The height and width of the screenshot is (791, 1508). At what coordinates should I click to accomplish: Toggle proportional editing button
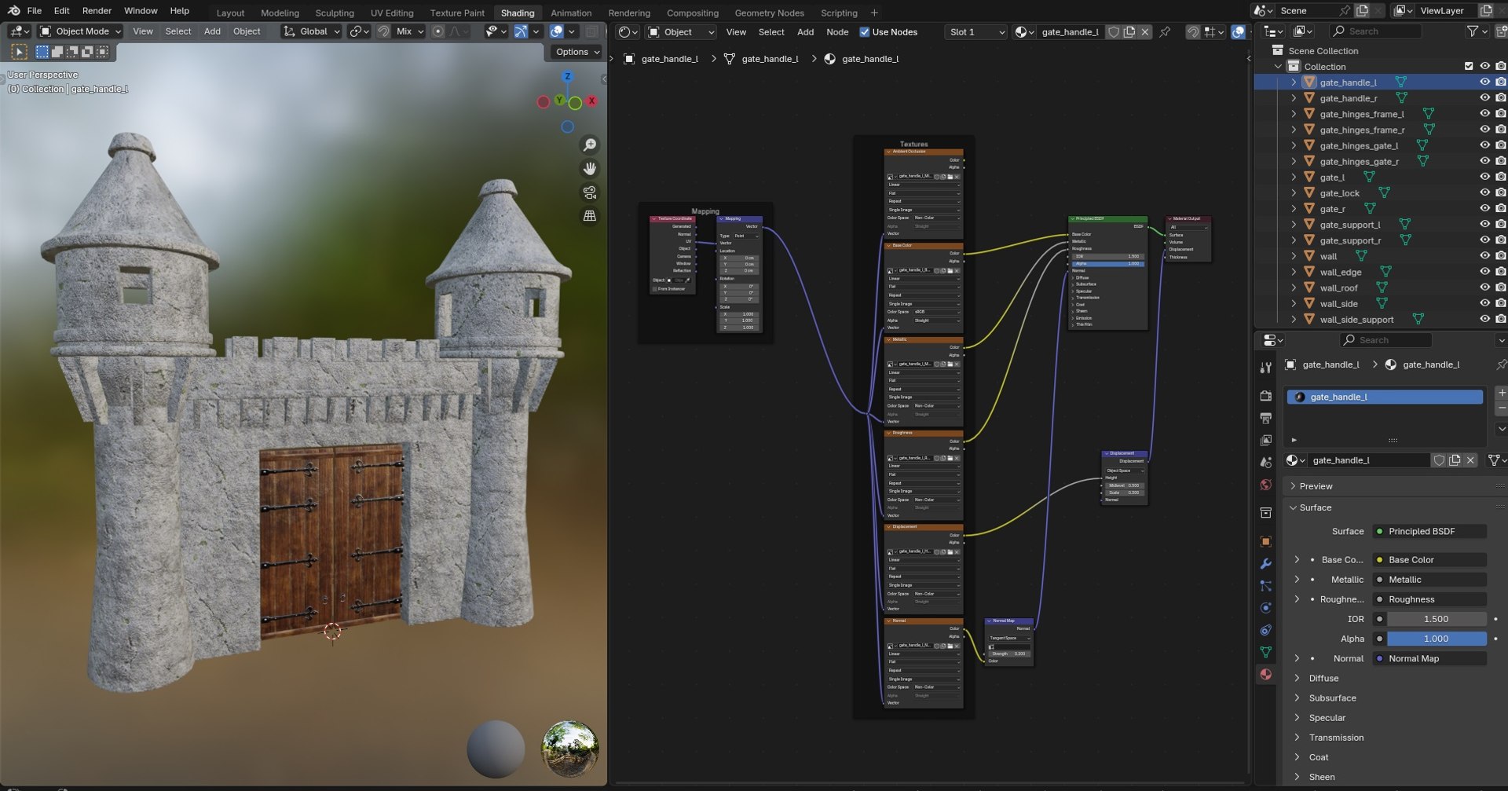(x=438, y=31)
